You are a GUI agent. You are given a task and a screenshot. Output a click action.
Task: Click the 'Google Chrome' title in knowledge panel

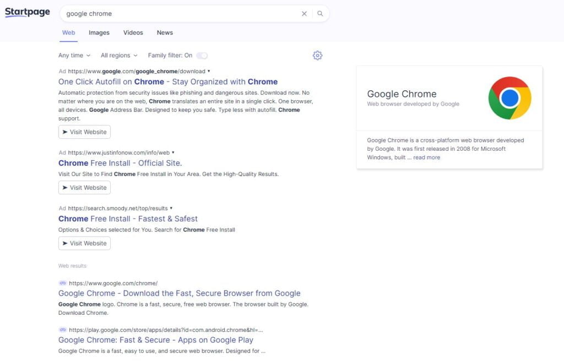(402, 94)
